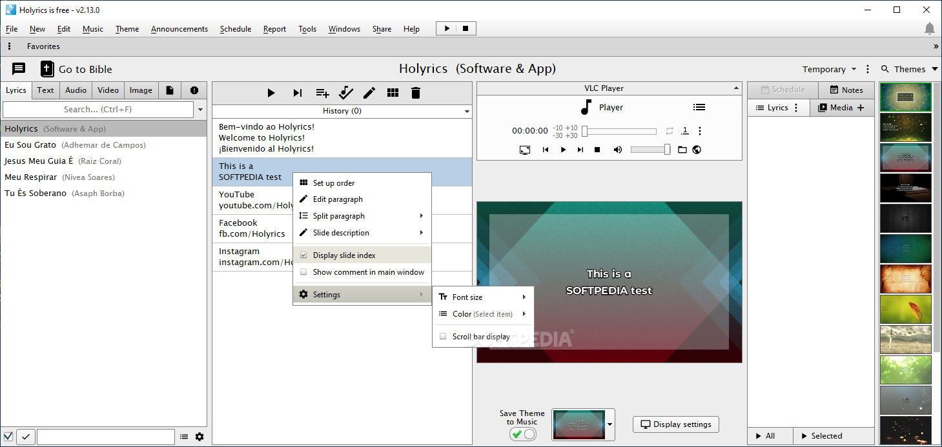
Task: Click the globe icon in the player controls
Action: point(697,150)
